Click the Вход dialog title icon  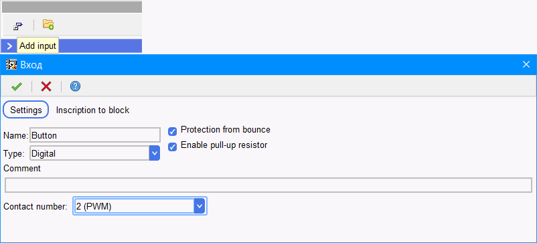point(11,65)
